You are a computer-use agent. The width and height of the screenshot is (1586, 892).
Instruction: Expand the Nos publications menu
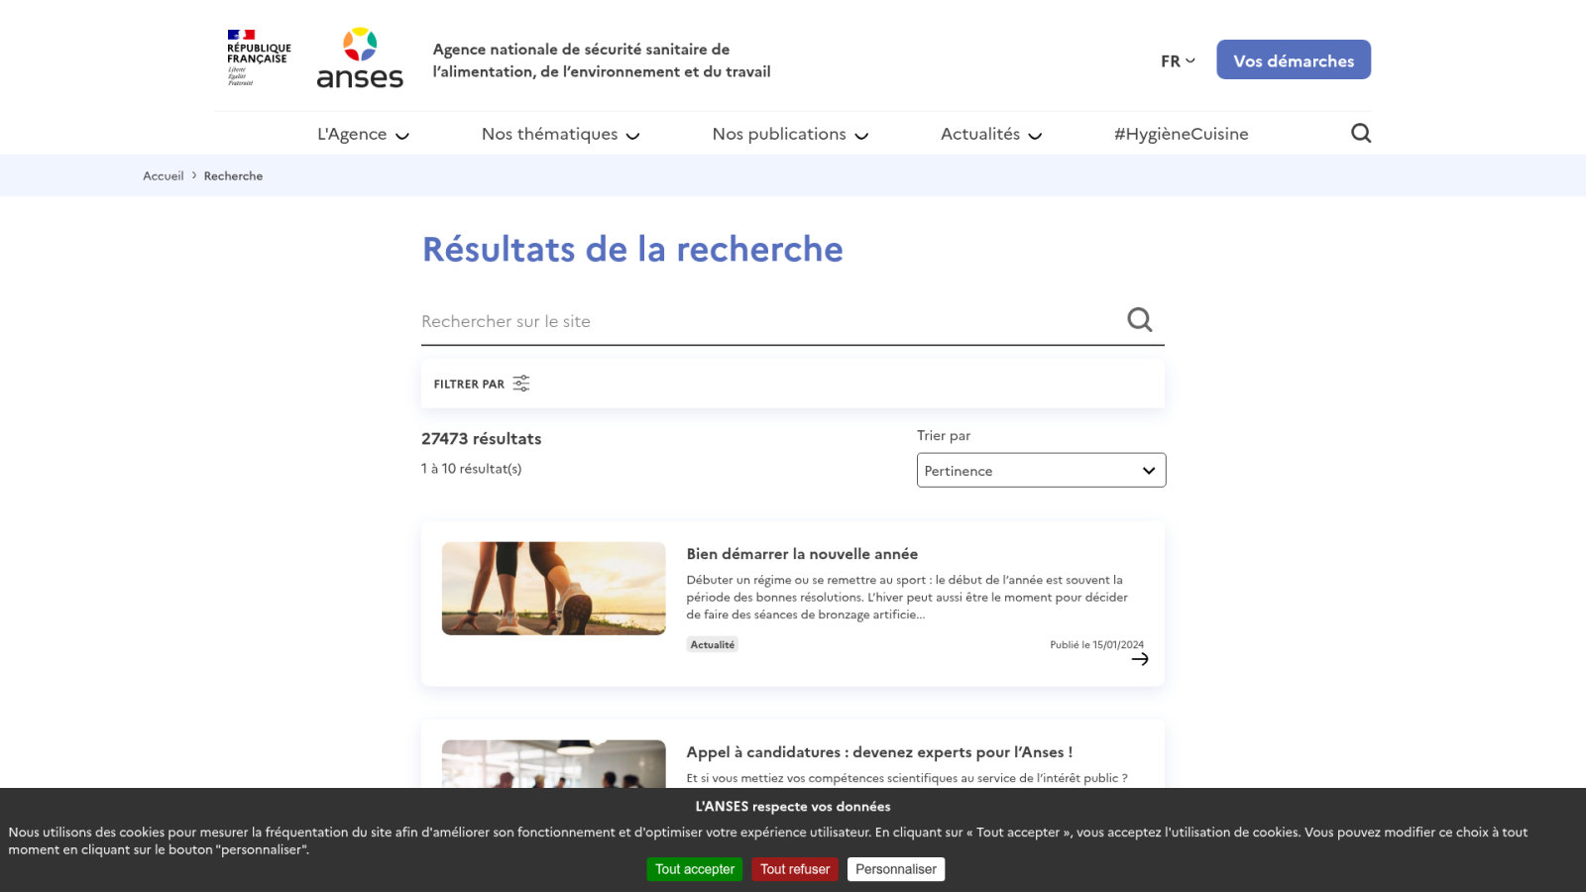tap(790, 134)
